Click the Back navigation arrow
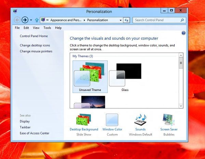 click(x=17, y=20)
